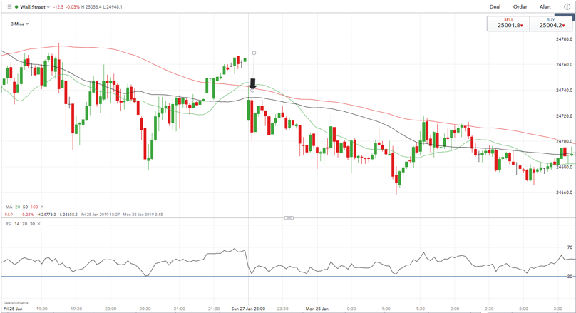Screen dimensions: 576x313
Task: Click the RSI indicator label
Action: [9, 224]
